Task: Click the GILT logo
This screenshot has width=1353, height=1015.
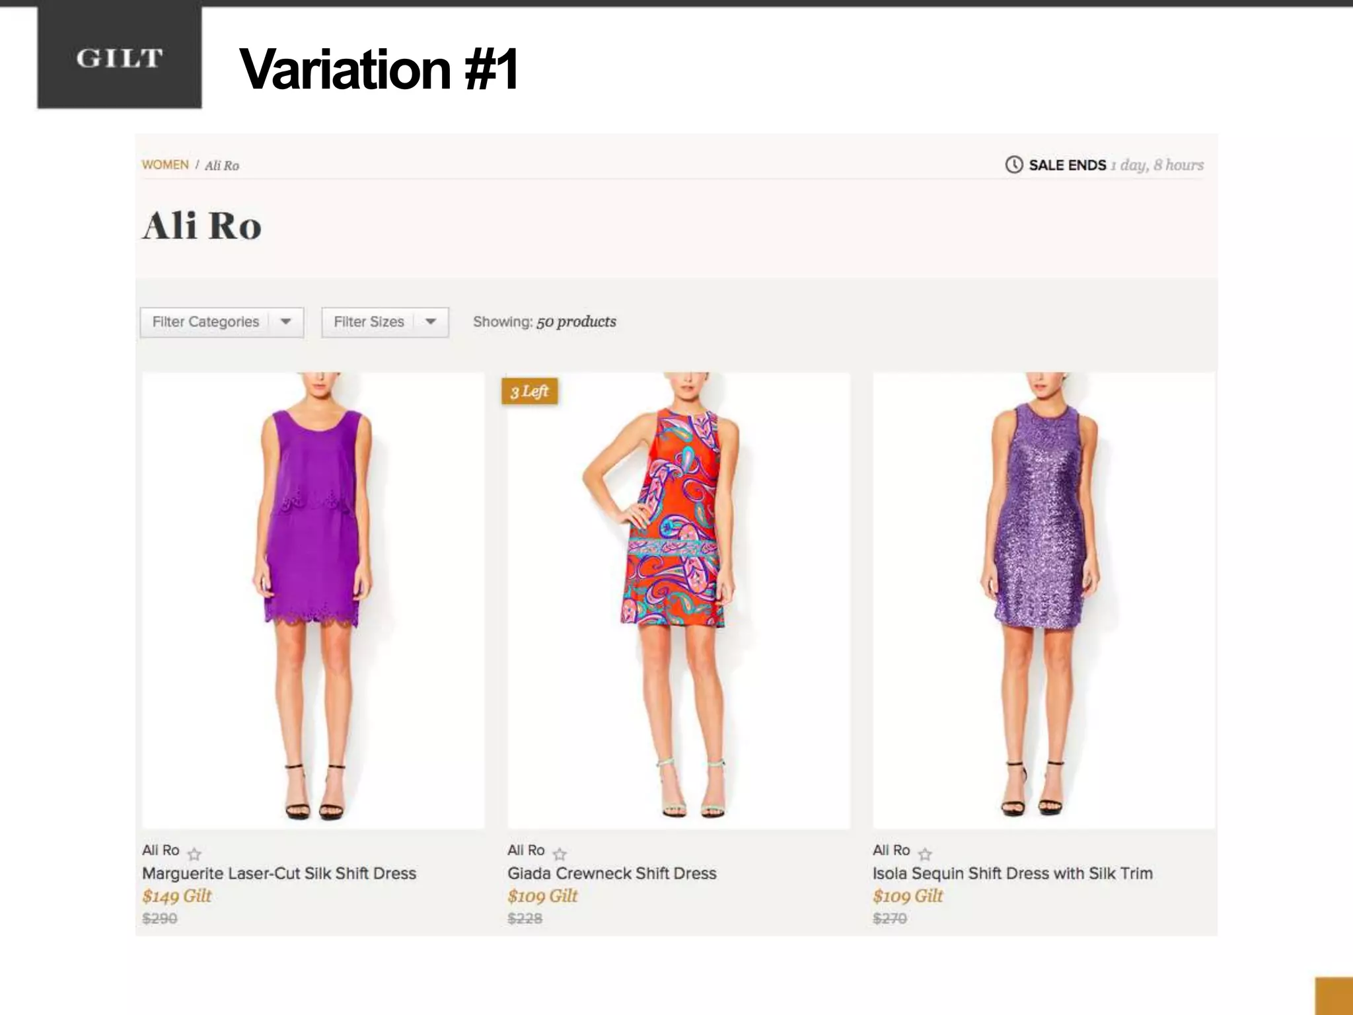Action: 120,57
